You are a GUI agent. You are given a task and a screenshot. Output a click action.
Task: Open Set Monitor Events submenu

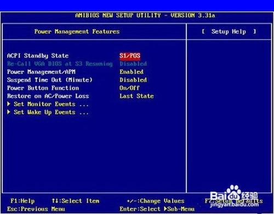(51, 104)
